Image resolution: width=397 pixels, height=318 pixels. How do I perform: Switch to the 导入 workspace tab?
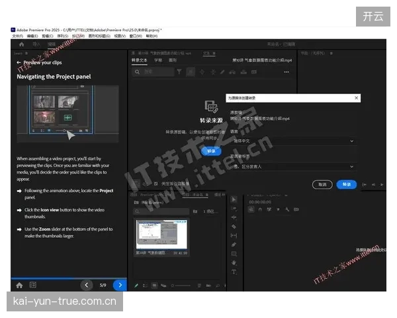pyautogui.click(x=36, y=44)
